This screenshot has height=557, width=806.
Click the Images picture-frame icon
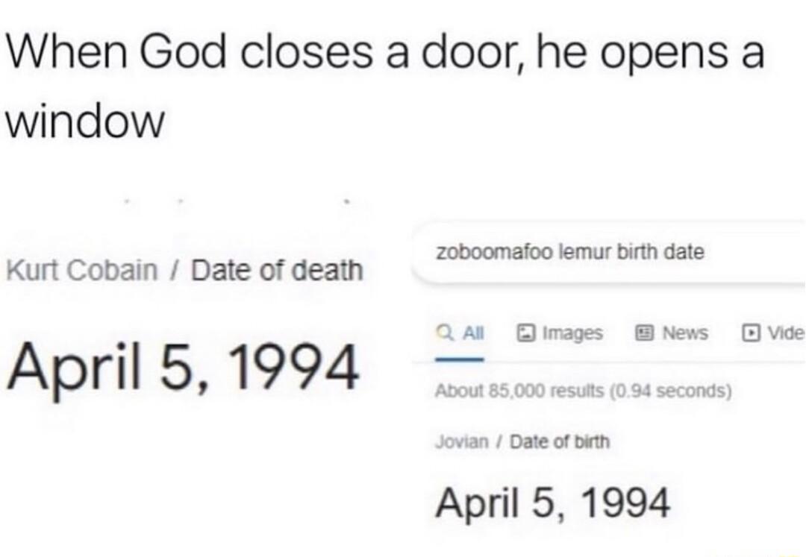point(526,333)
